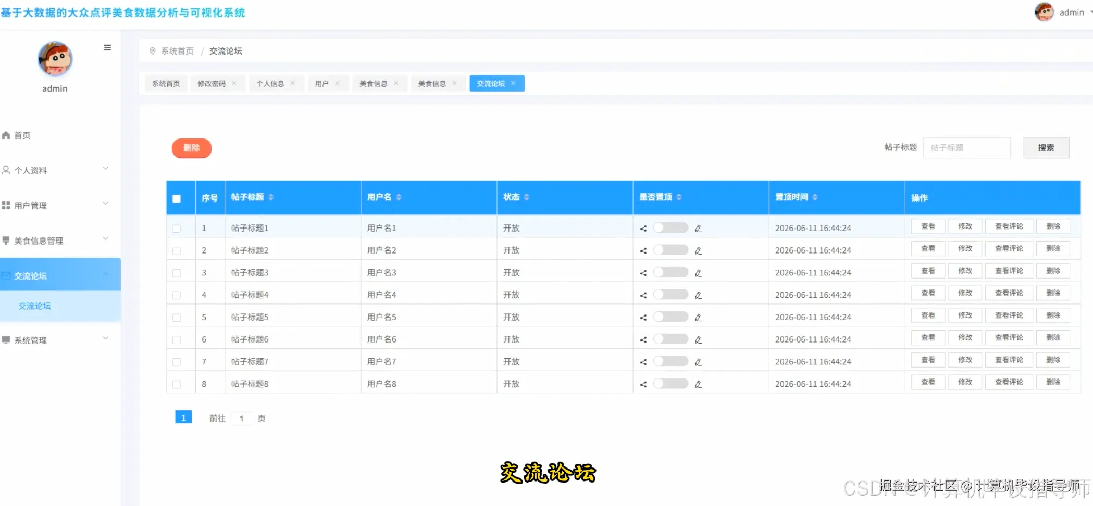Close the 用户 tab with its X
This screenshot has width=1093, height=506.
pos(337,83)
